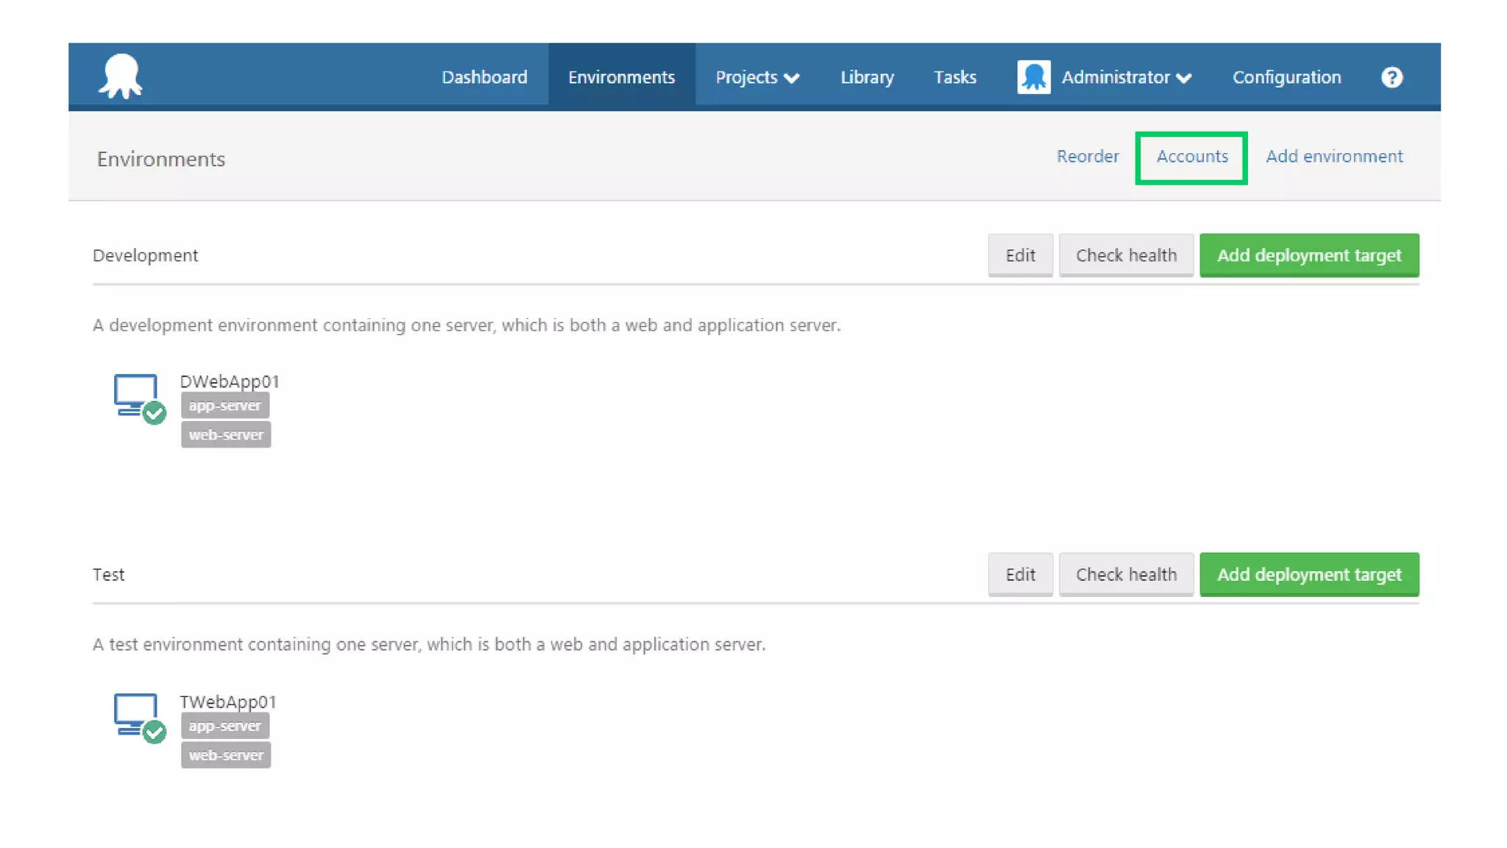Screen dimensions: 1507x848
Task: Click the Administrator avatar icon
Action: click(1033, 77)
